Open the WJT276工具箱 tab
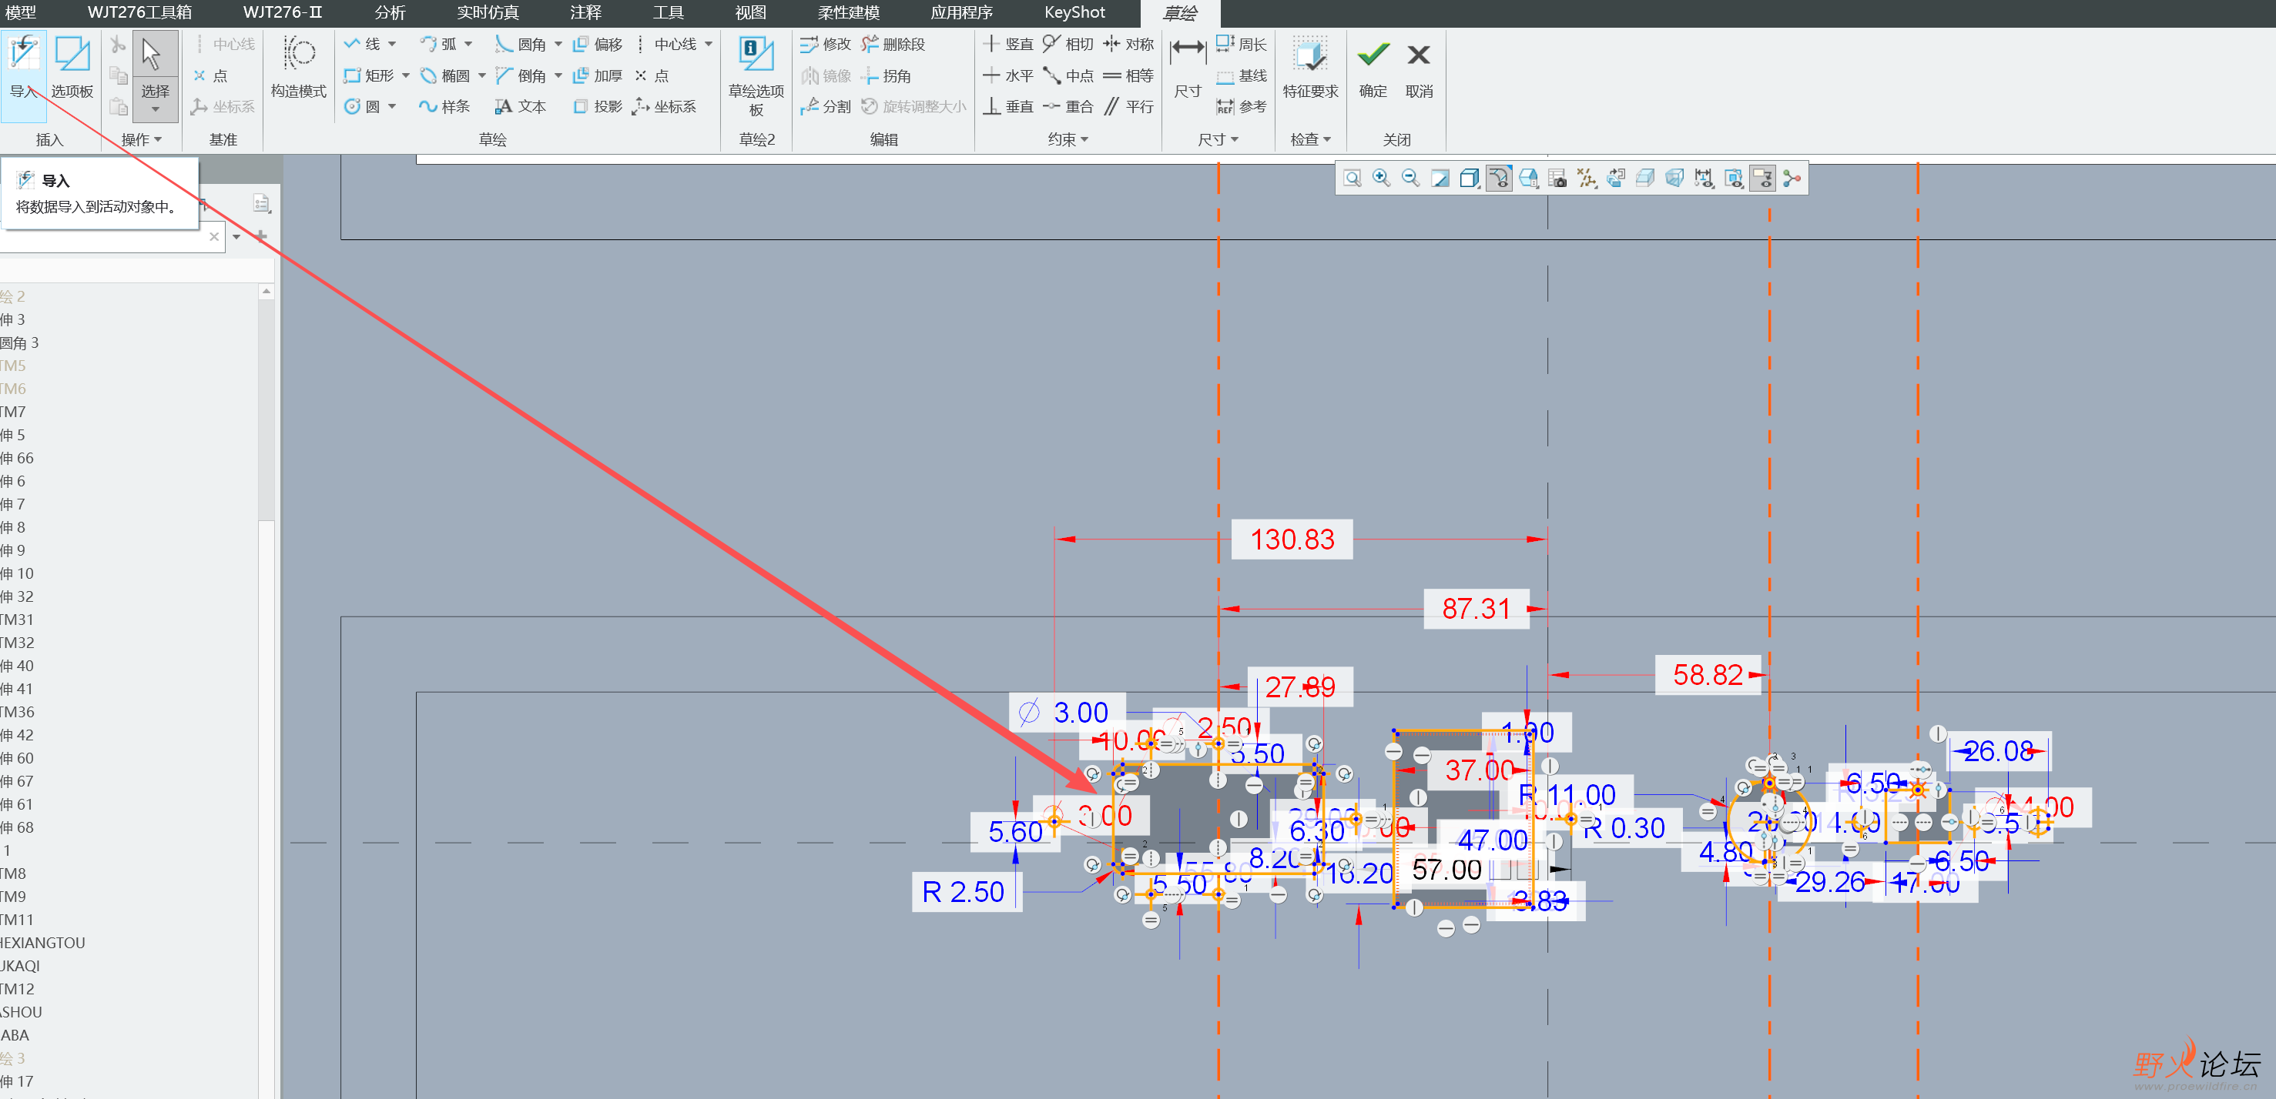This screenshot has width=2276, height=1099. click(x=139, y=12)
